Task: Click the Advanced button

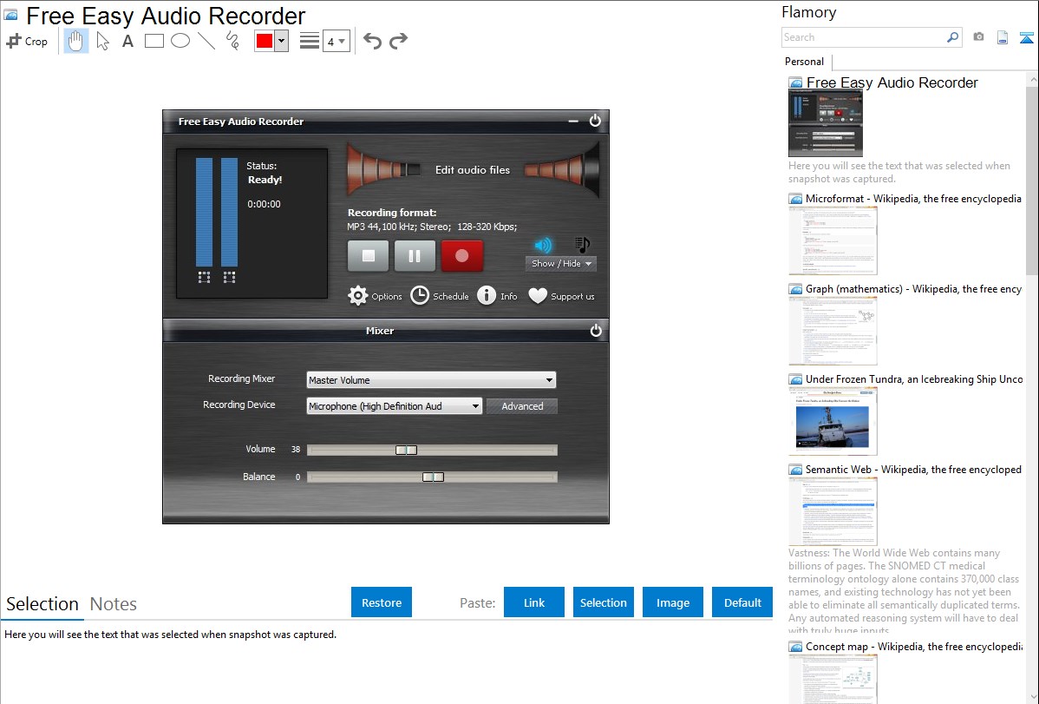Action: [522, 406]
